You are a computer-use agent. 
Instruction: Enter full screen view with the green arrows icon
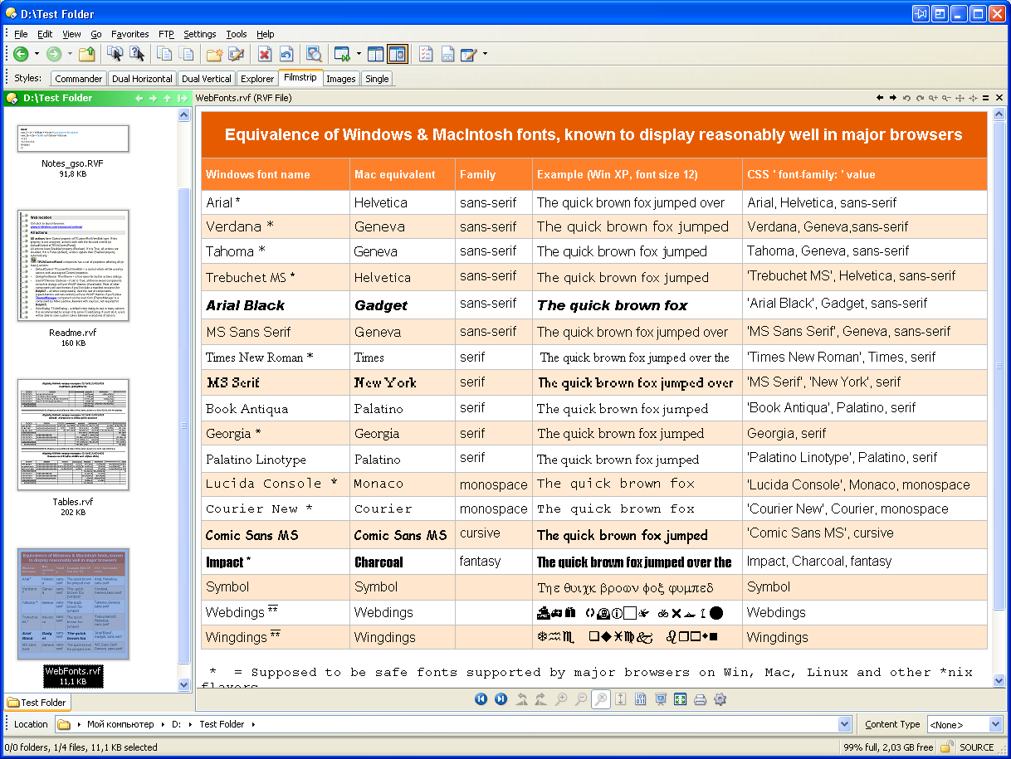(681, 699)
